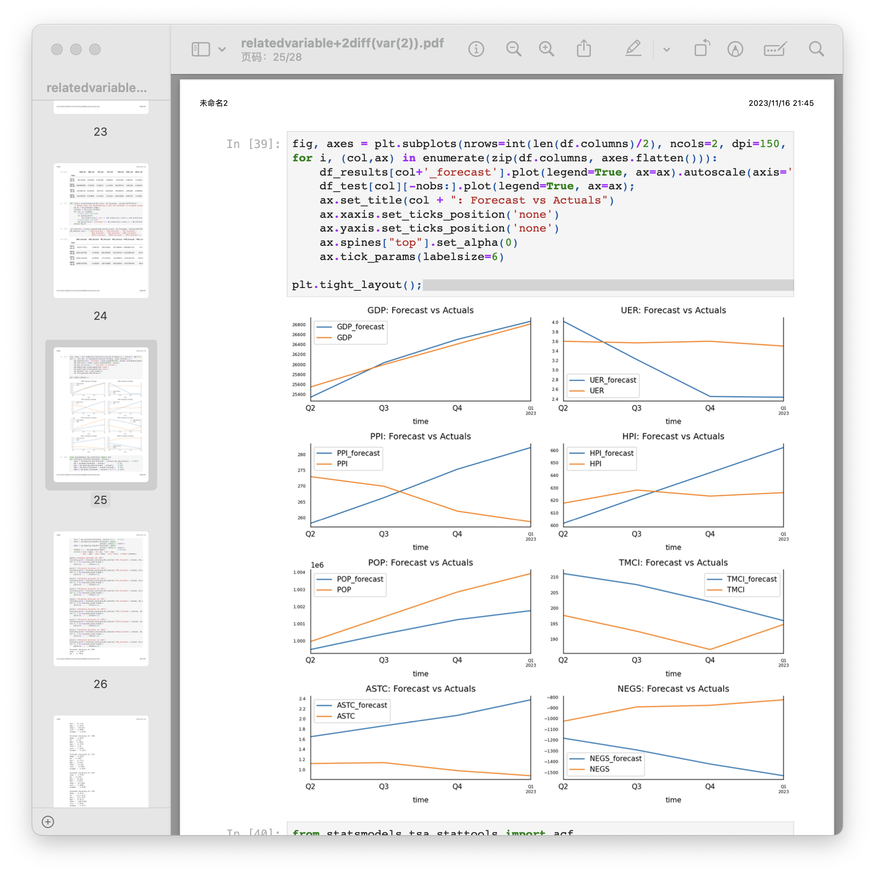875x875 pixels.
Task: Click the page number 26 in sidebar
Action: 101,684
